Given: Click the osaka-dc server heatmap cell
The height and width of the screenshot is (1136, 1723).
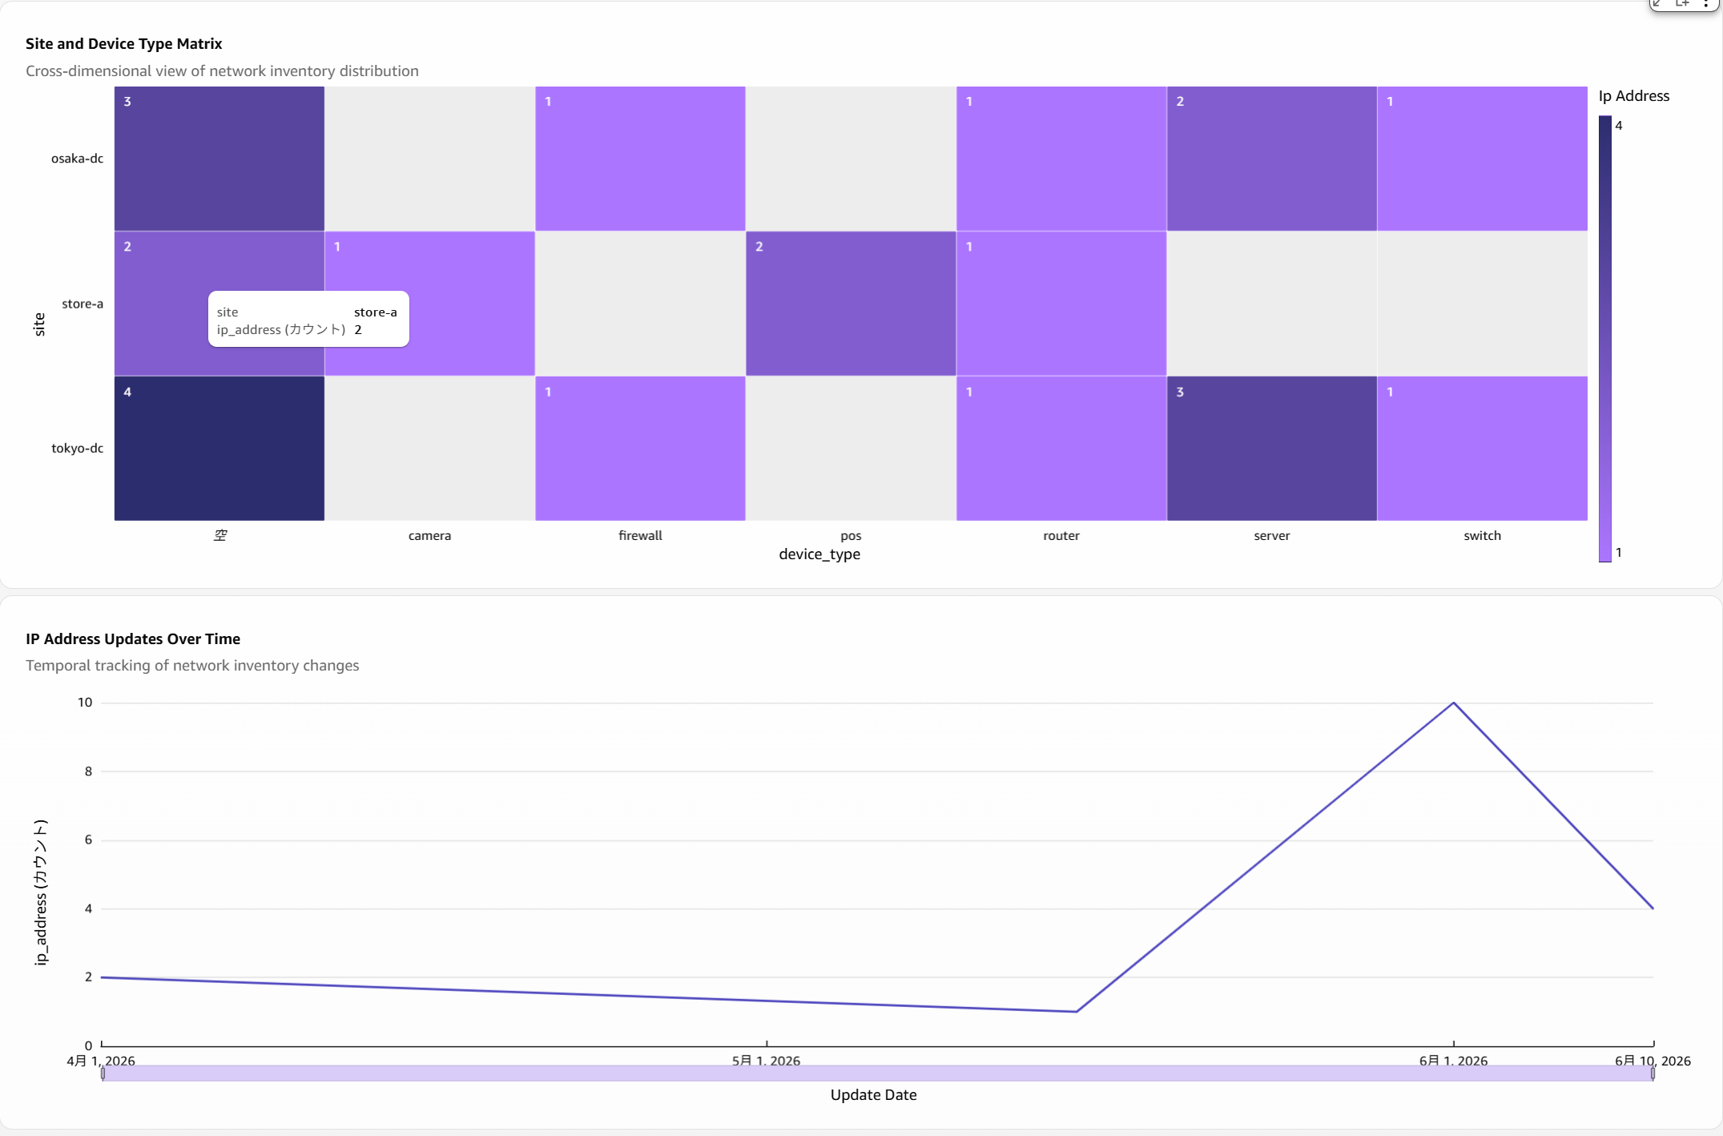Looking at the screenshot, I should (1271, 159).
